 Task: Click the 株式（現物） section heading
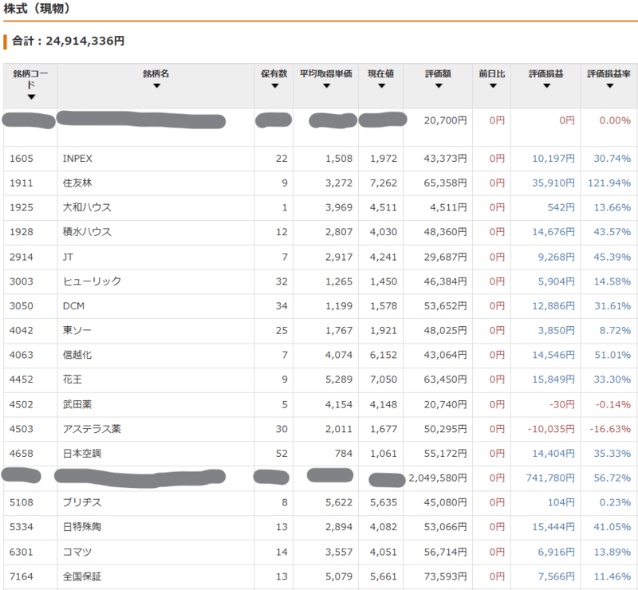tap(37, 8)
